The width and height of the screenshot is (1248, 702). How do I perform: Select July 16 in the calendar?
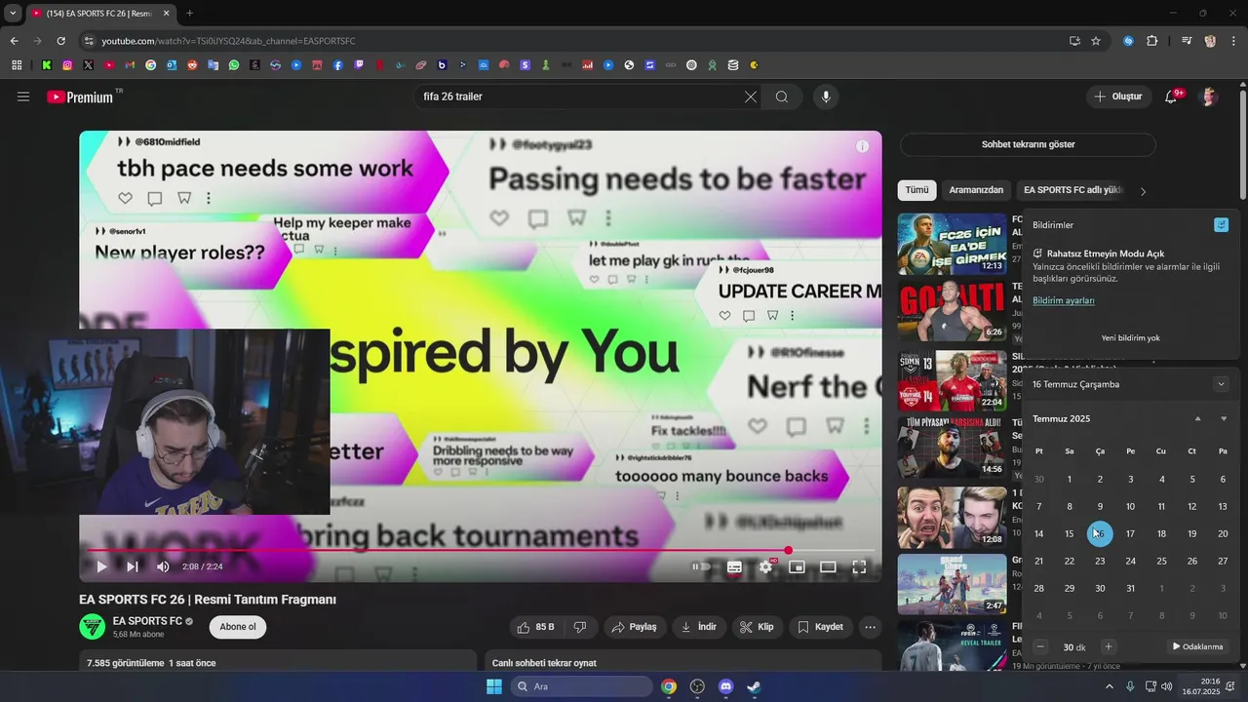[x=1100, y=533]
